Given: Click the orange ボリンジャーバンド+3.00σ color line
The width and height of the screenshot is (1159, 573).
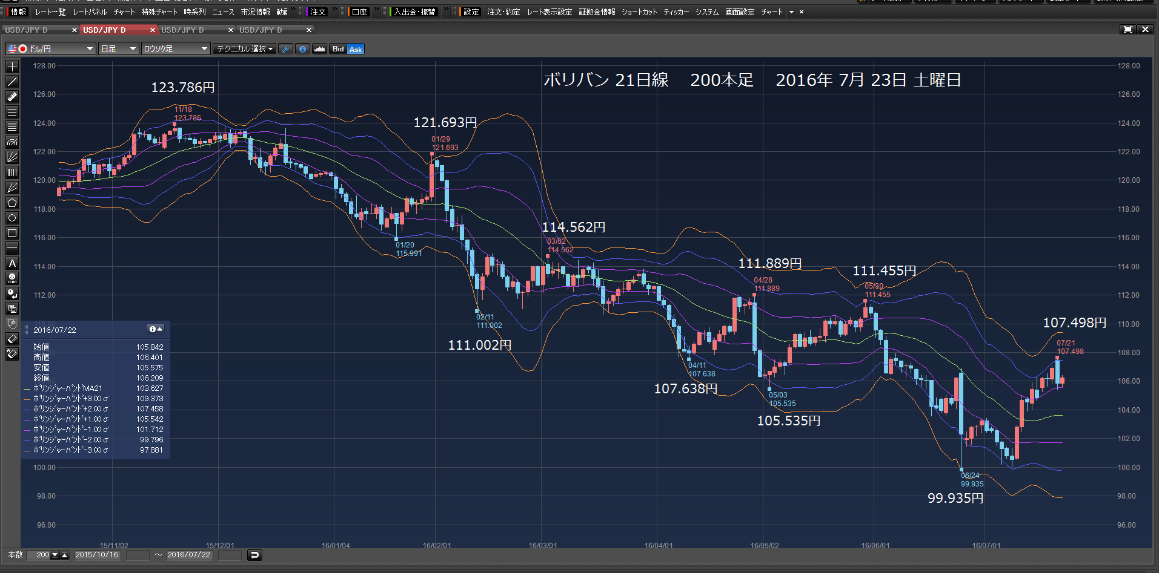Looking at the screenshot, I should pos(27,399).
